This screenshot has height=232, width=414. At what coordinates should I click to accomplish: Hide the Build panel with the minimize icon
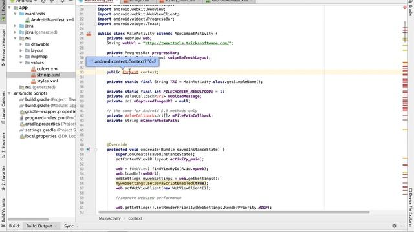(x=402, y=226)
